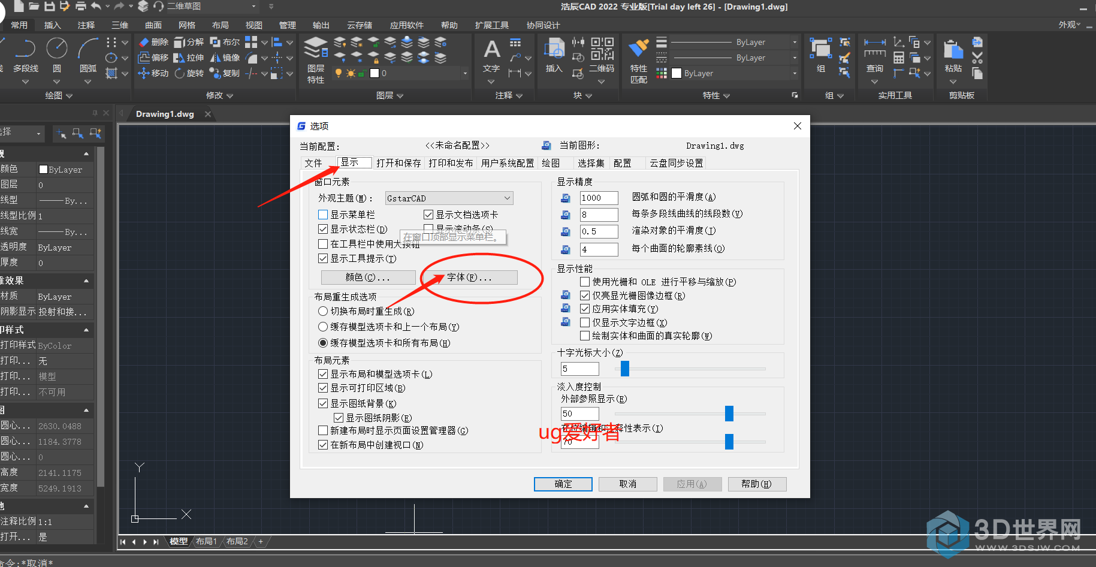The image size is (1096, 567).
Task: Switch to 打开和保存 tab
Action: point(398,163)
